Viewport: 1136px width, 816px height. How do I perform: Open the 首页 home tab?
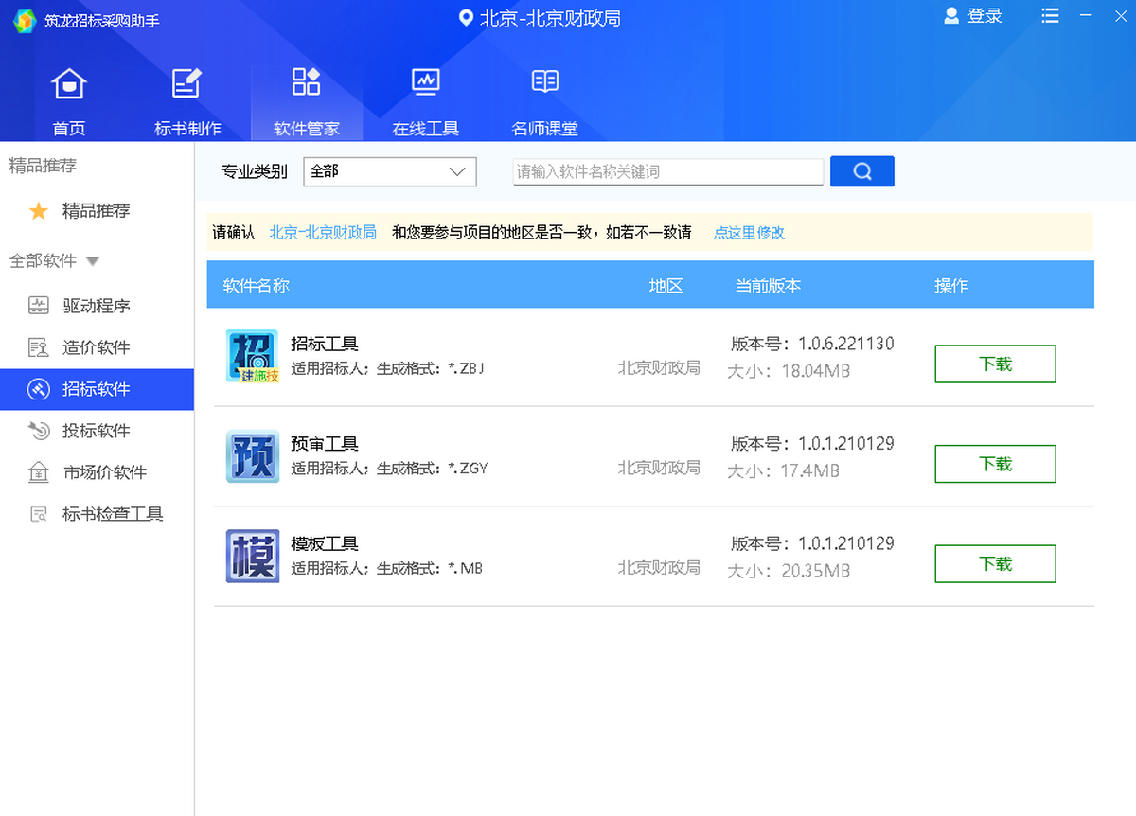point(68,102)
